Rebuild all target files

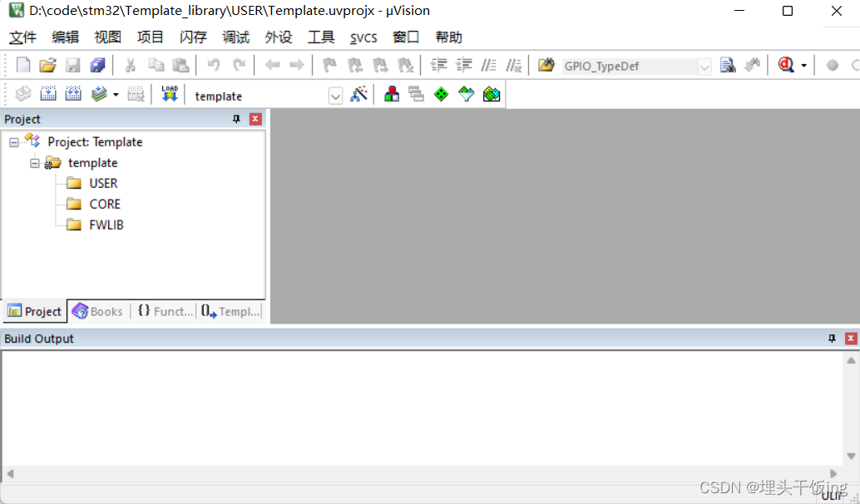pyautogui.click(x=73, y=94)
